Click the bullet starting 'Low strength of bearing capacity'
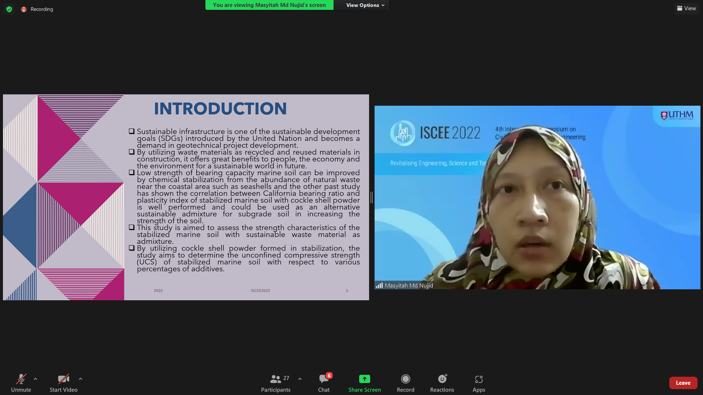 244,197
